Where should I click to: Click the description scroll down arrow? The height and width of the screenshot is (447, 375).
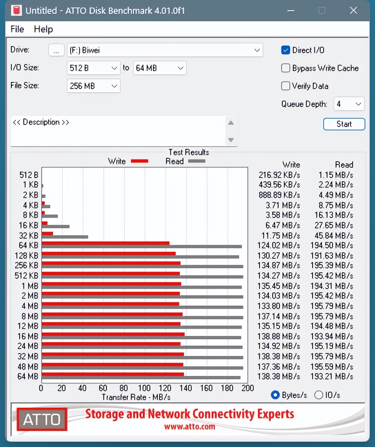coord(231,140)
